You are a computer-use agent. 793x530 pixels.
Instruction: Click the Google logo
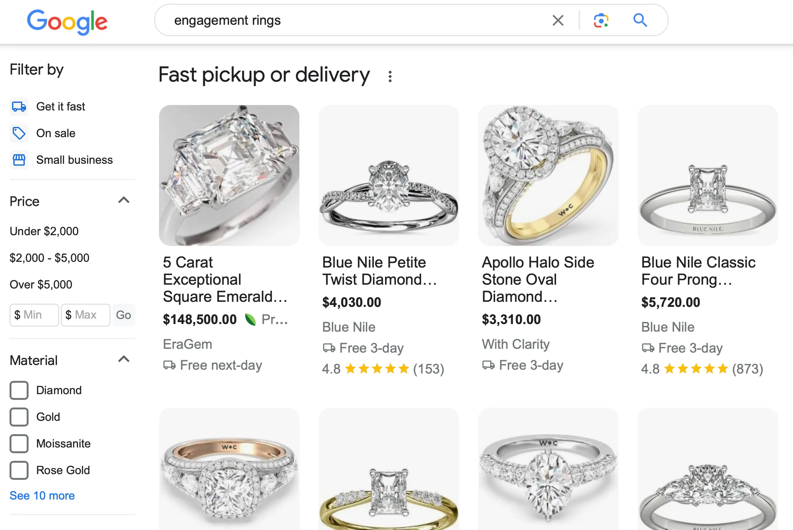point(67,21)
